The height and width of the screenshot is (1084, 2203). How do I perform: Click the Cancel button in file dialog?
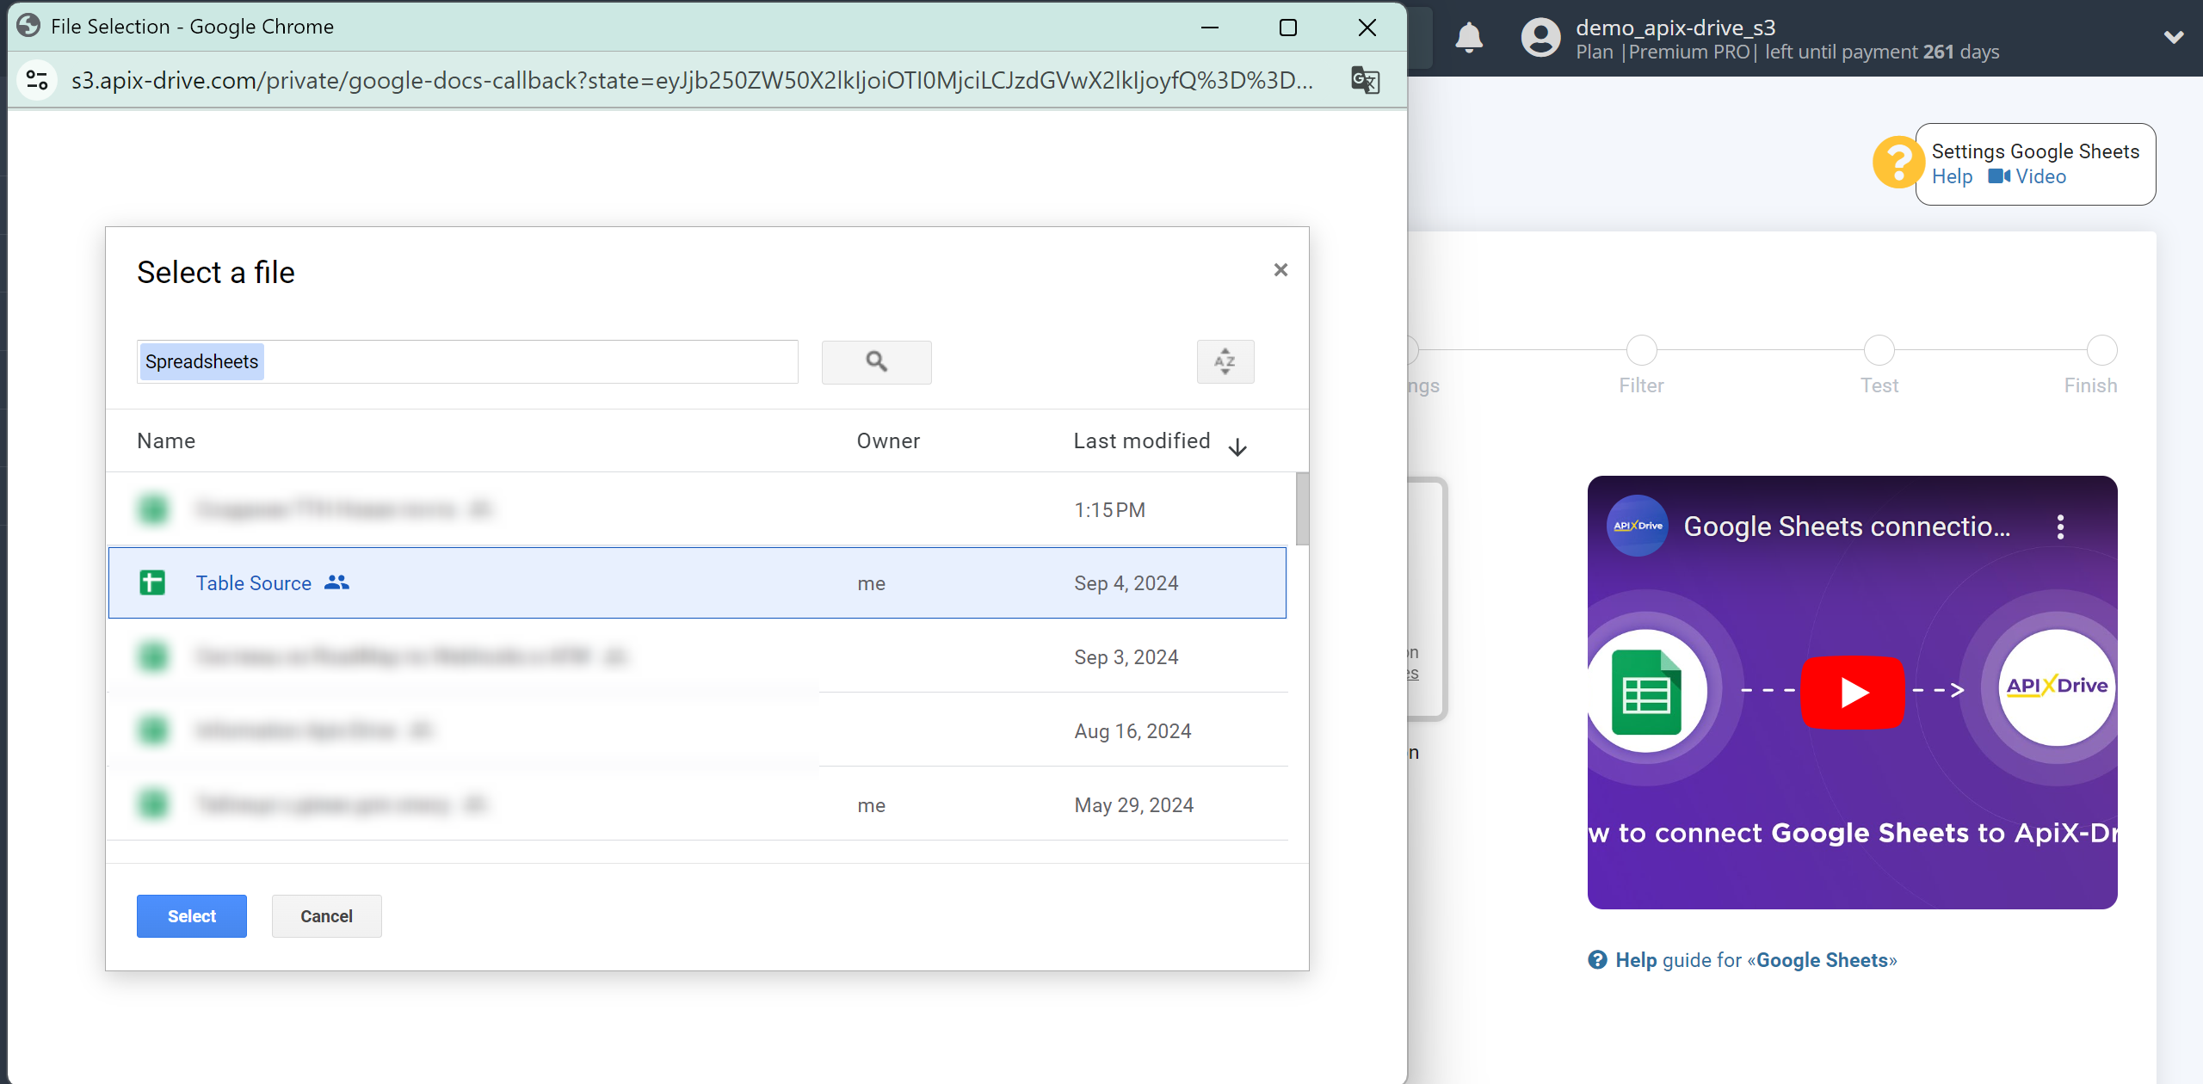click(326, 915)
